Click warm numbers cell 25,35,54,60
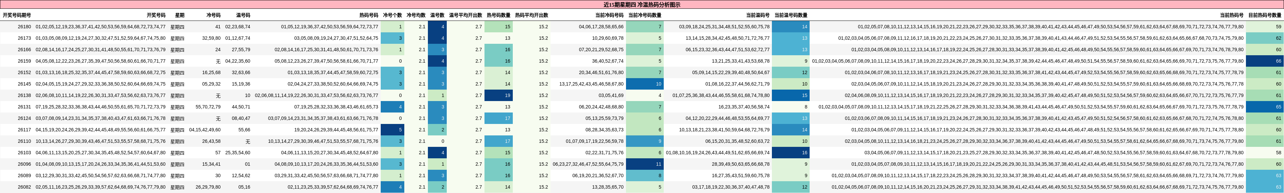Viewport: 1284px width, 193px height. [x=238, y=153]
